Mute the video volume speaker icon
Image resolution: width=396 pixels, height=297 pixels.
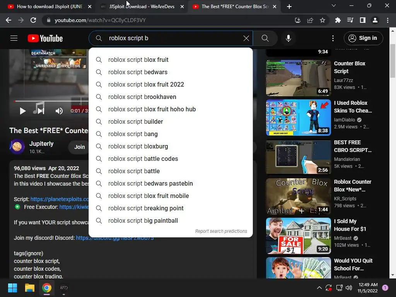pyautogui.click(x=59, y=111)
